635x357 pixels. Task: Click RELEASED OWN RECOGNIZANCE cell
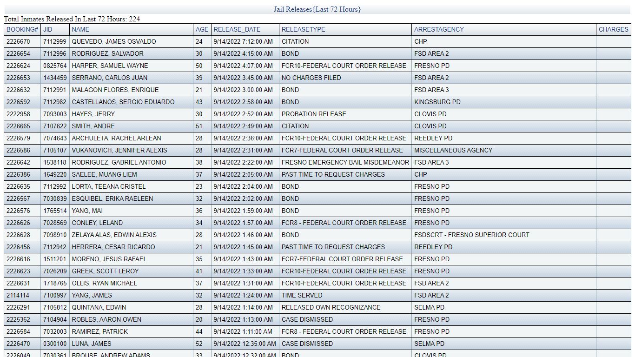pos(331,307)
